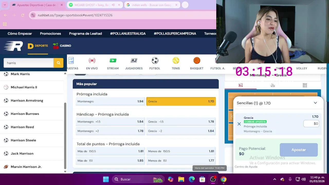Close the Apuestas Deportivas browser tab
The height and width of the screenshot is (185, 329).
click(62, 5)
